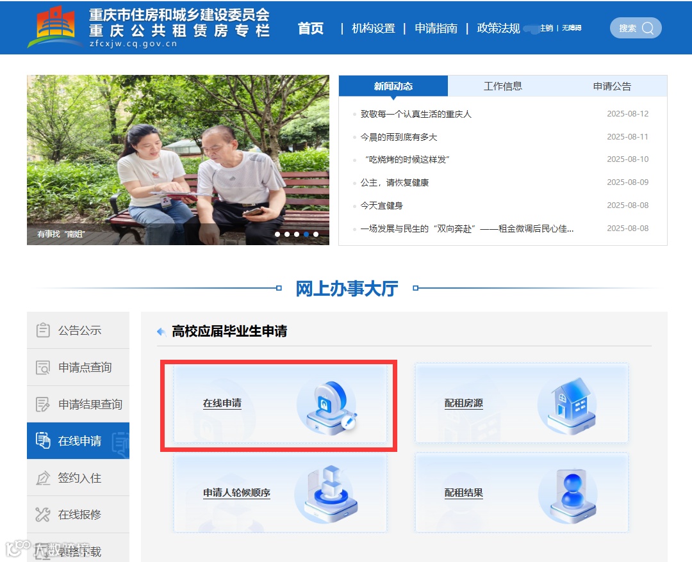The image size is (692, 562).
Task: Click the search magnifier icon in header
Action: click(647, 28)
